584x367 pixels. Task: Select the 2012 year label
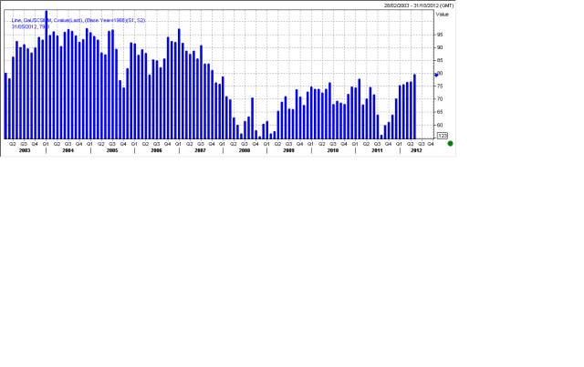416,150
